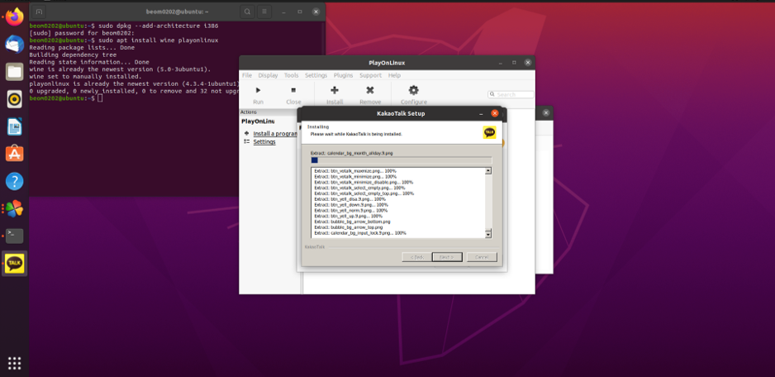Open Show Applications grid in the dock

click(x=14, y=363)
